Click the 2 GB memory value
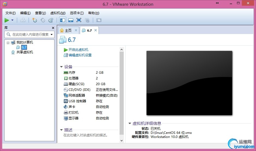 [x=100, y=73]
